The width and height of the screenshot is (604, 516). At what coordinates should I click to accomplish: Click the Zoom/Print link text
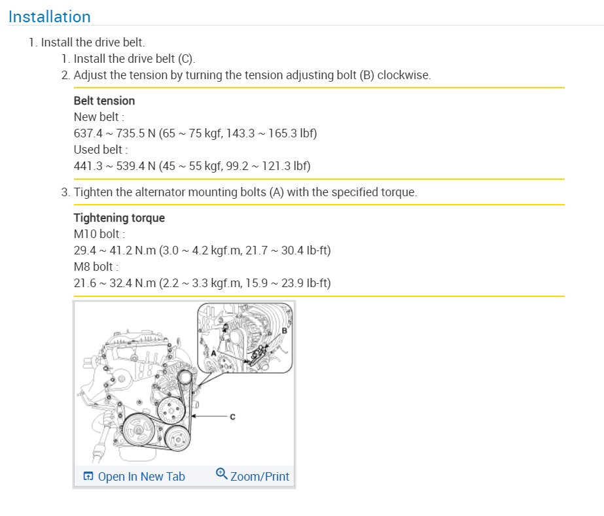click(x=259, y=477)
